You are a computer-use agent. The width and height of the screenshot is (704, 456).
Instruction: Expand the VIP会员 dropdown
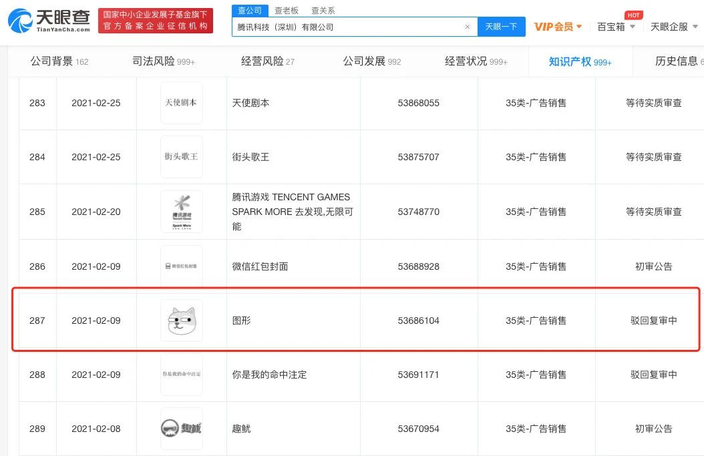pos(558,27)
